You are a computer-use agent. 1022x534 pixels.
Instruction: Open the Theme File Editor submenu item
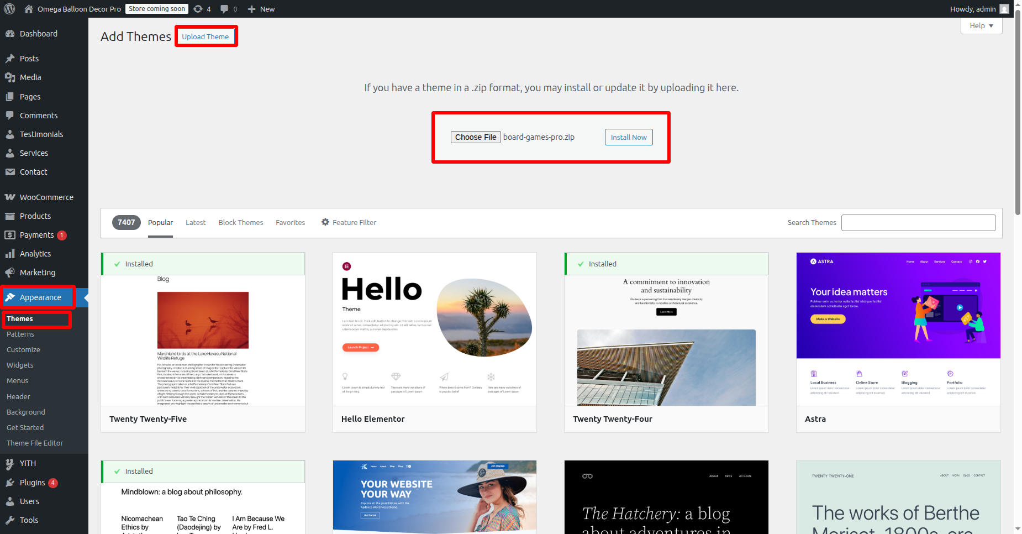(35, 443)
